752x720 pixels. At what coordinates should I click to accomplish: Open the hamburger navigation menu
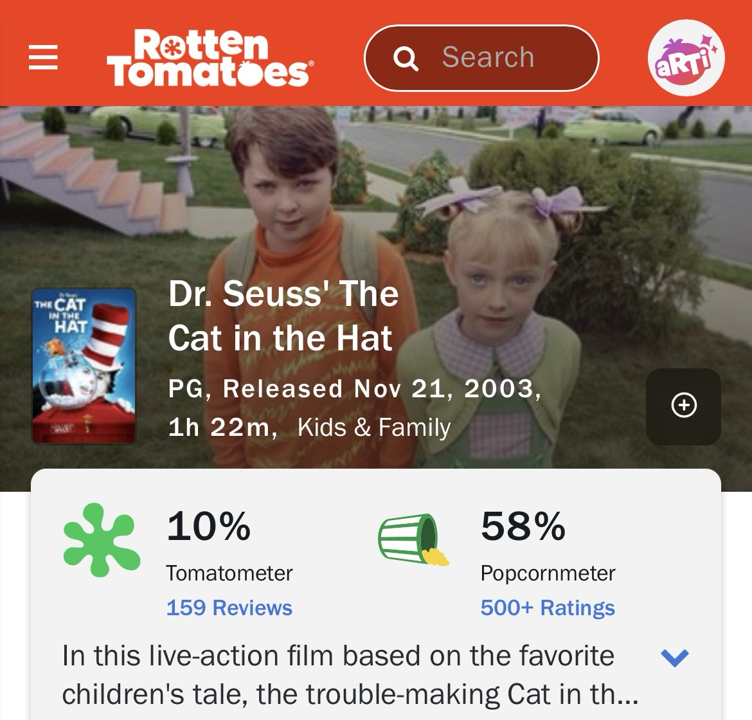tap(43, 57)
